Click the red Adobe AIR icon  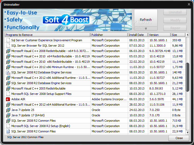(x=8, y=99)
